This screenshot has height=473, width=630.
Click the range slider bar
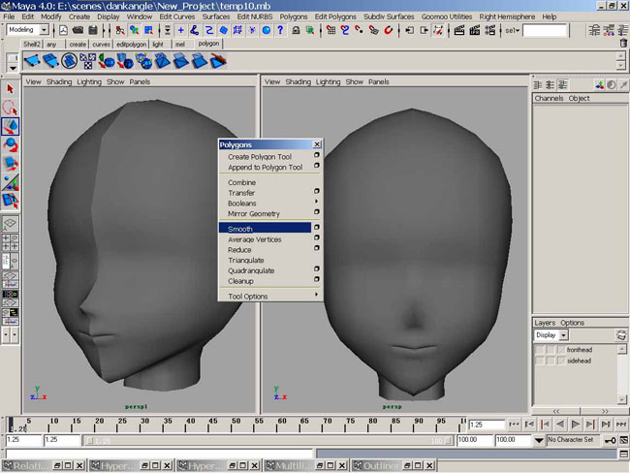pos(268,441)
